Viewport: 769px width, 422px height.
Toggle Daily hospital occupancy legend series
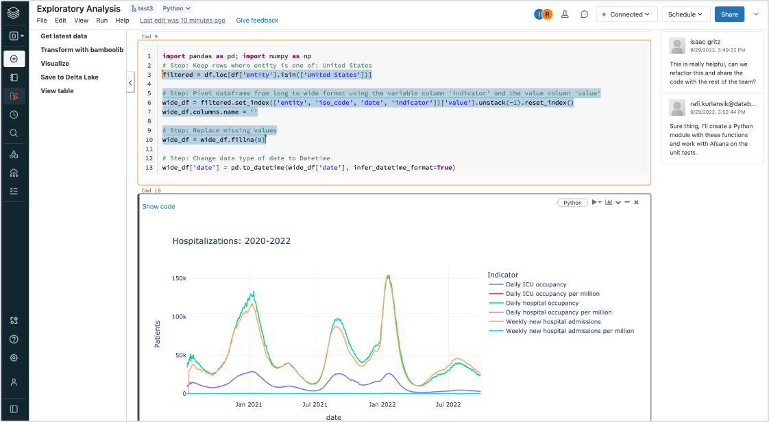pos(541,303)
